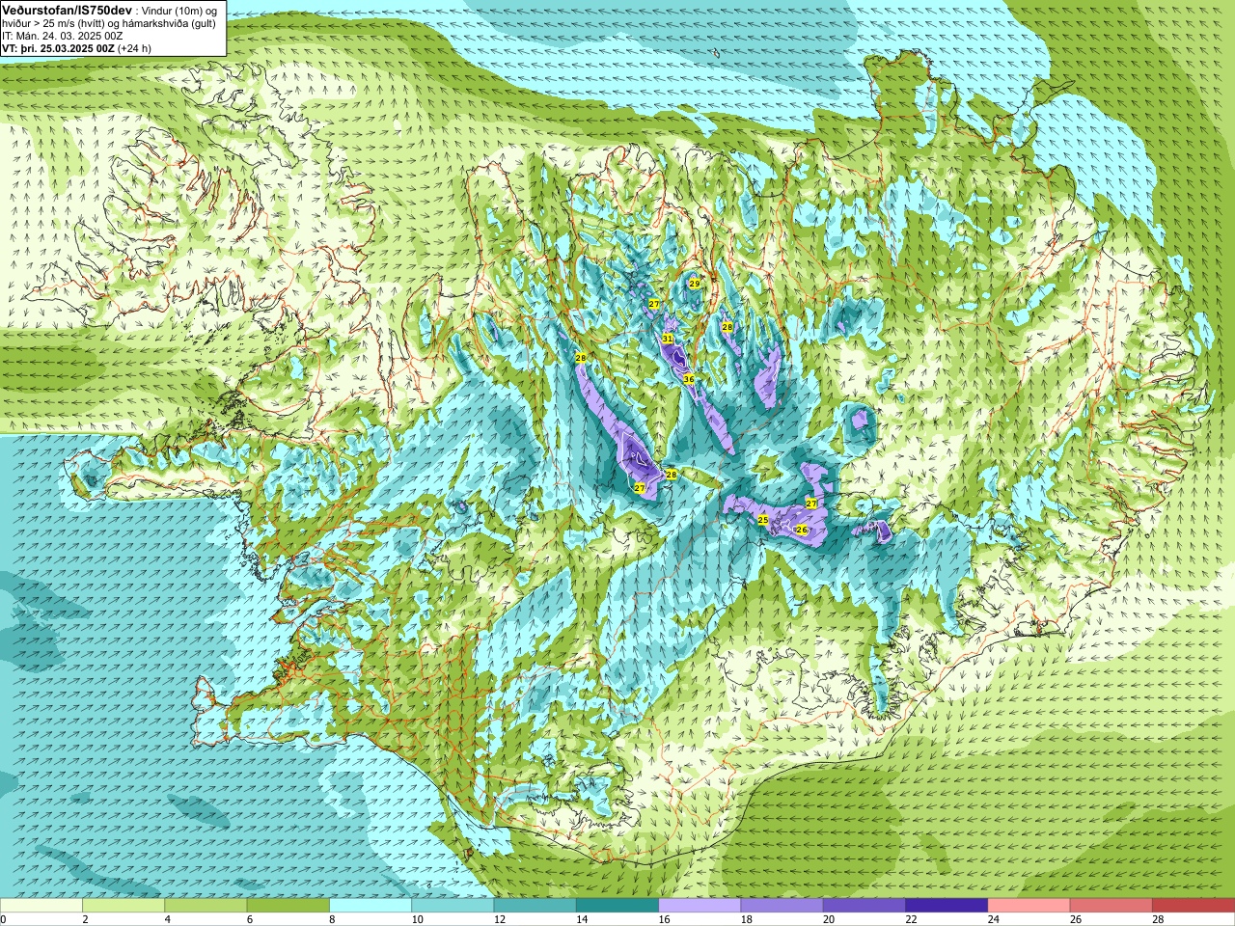Select the yellow gust marker labeled 31
1235x926 pixels.
[x=668, y=339]
